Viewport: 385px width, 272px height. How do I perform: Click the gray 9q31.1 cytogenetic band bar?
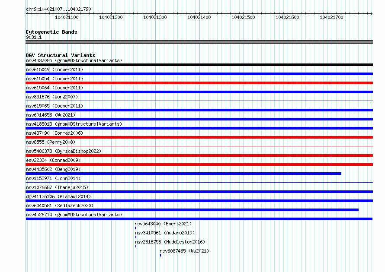tap(199, 42)
